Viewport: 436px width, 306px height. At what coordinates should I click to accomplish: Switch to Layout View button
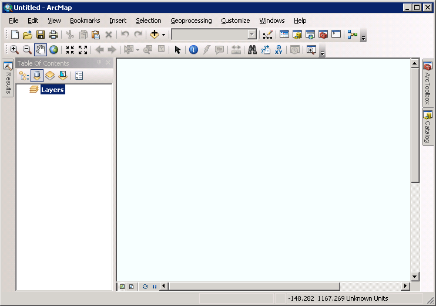click(x=131, y=287)
